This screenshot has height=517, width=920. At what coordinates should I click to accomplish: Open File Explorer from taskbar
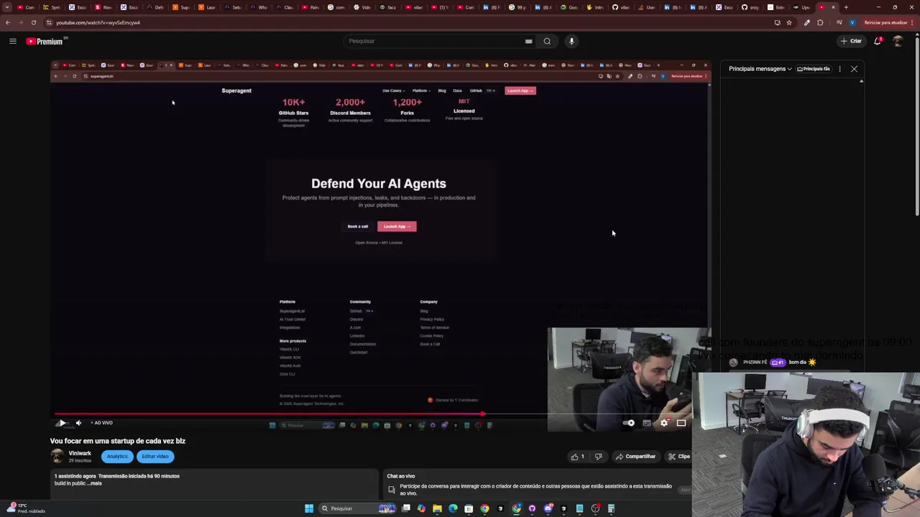coord(437,508)
